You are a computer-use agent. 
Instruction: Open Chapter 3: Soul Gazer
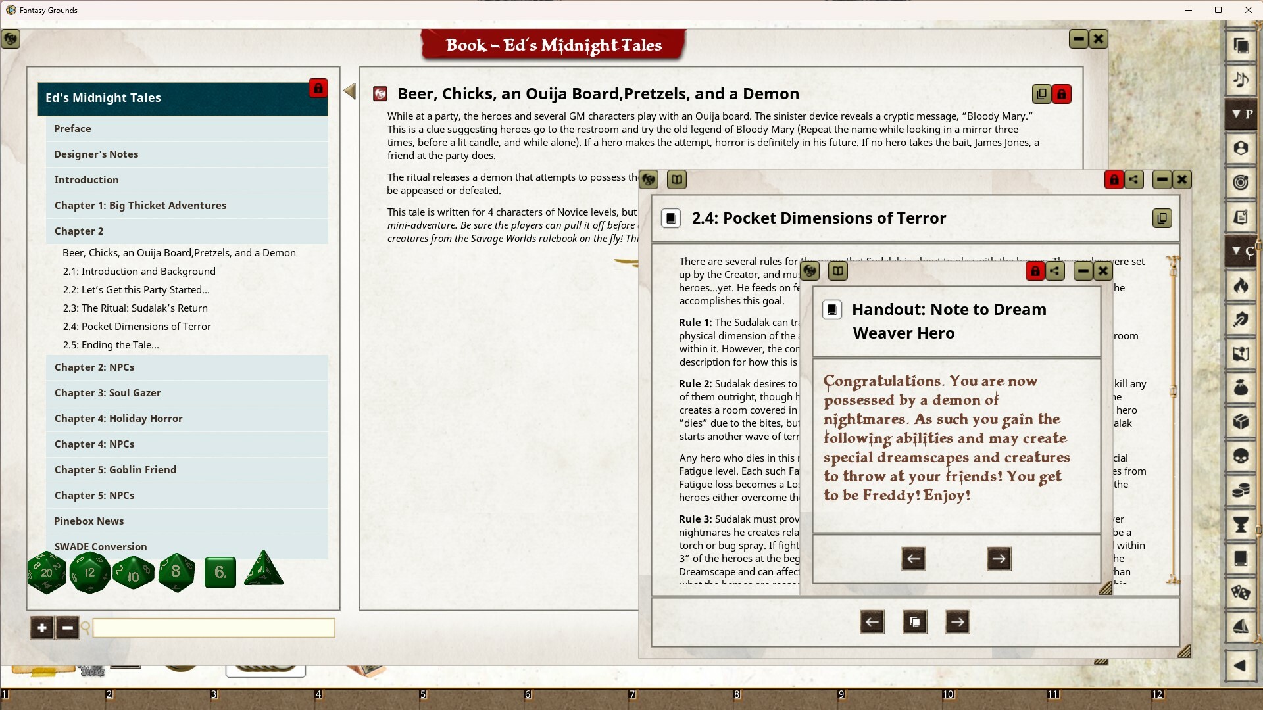point(107,392)
